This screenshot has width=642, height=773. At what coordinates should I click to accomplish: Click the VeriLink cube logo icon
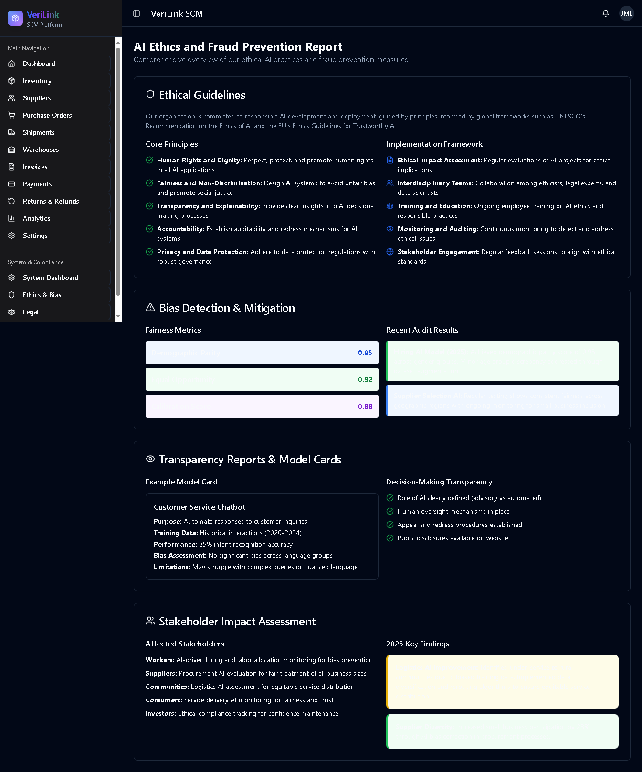[x=15, y=18]
